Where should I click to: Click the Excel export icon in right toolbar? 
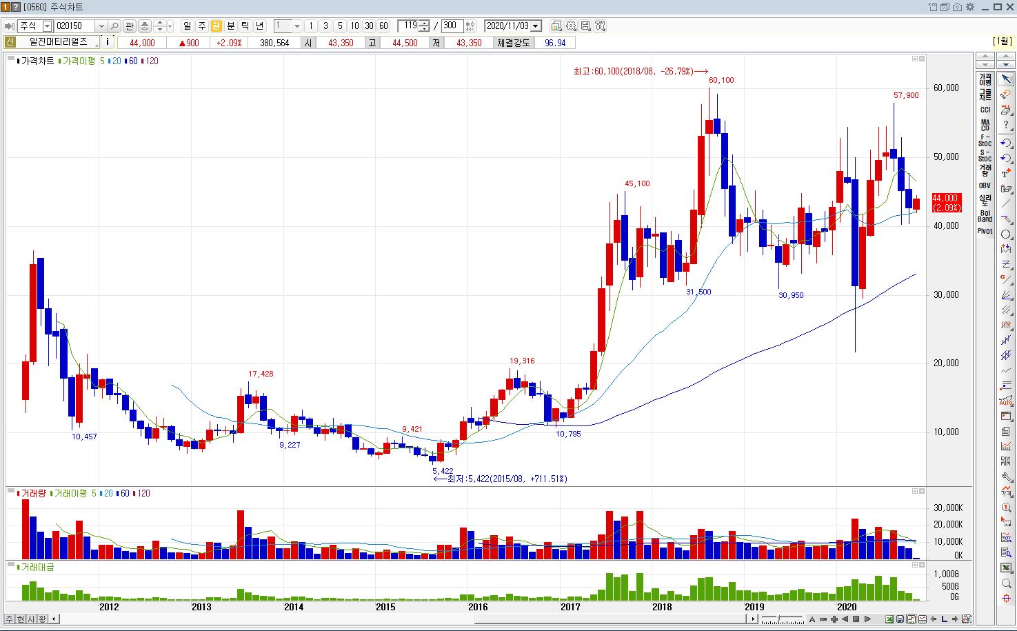click(x=1007, y=567)
